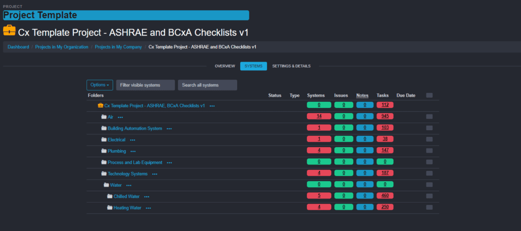Click the Chilled Water folder icon
Viewport: 521px width, 231px height.
[110, 196]
